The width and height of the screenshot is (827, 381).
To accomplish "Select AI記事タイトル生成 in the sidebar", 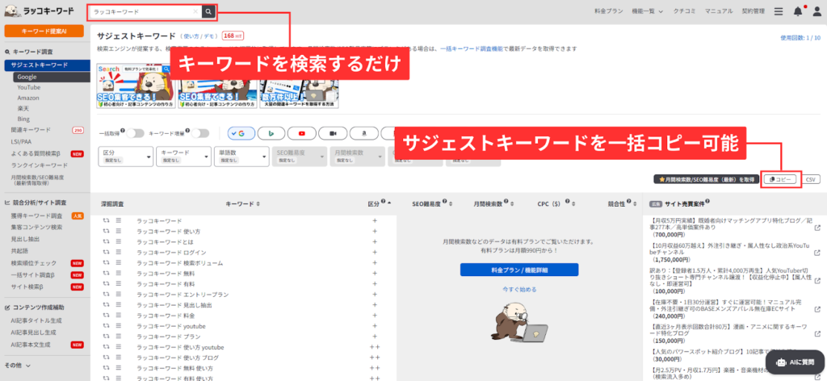I will click(x=36, y=320).
